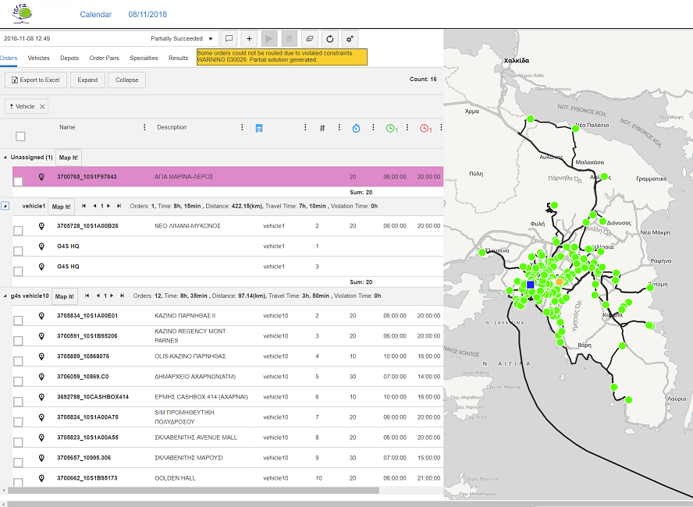This screenshot has width=693, height=507.
Task: Click the 08/11/2018 date link
Action: pyautogui.click(x=147, y=15)
